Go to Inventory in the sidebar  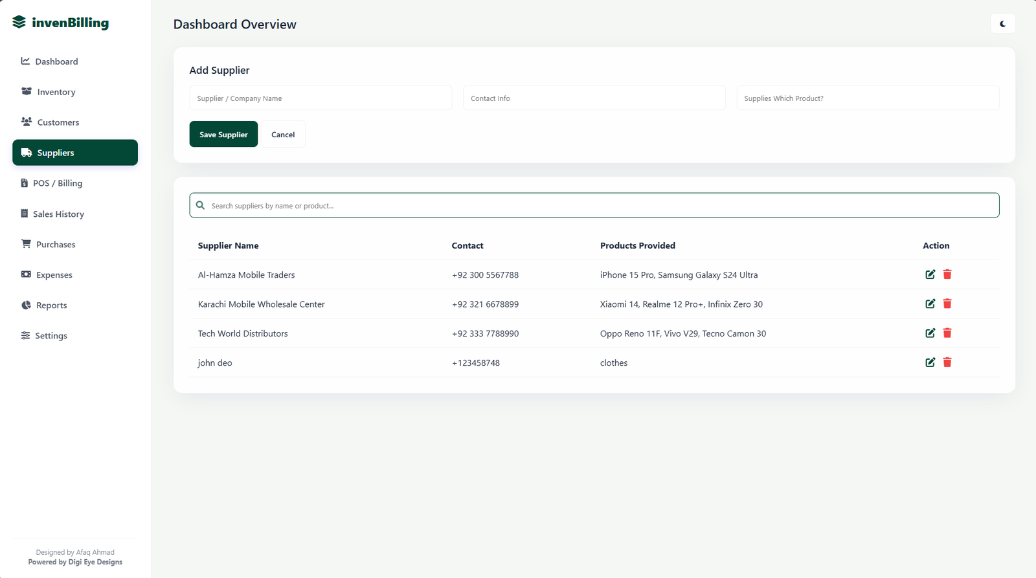tap(56, 92)
